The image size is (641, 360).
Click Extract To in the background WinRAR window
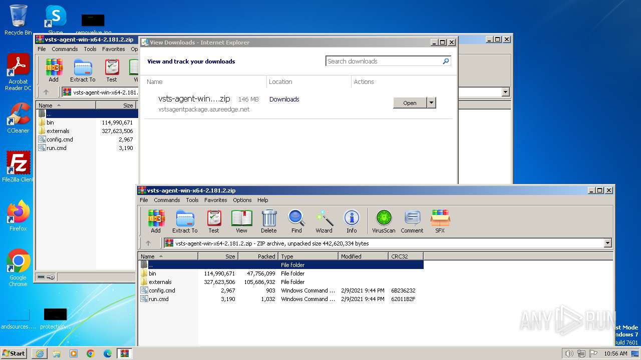coord(83,70)
